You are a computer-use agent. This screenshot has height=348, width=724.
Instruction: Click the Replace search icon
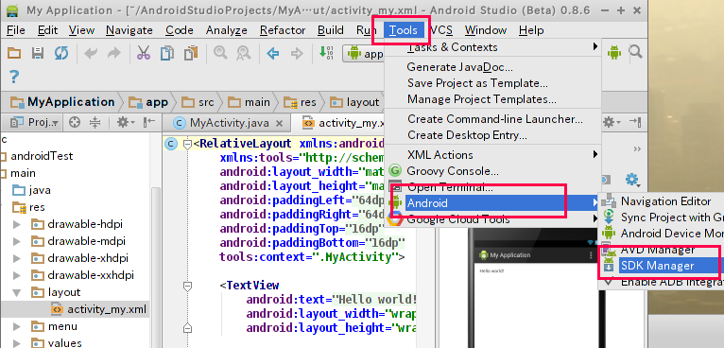[243, 54]
